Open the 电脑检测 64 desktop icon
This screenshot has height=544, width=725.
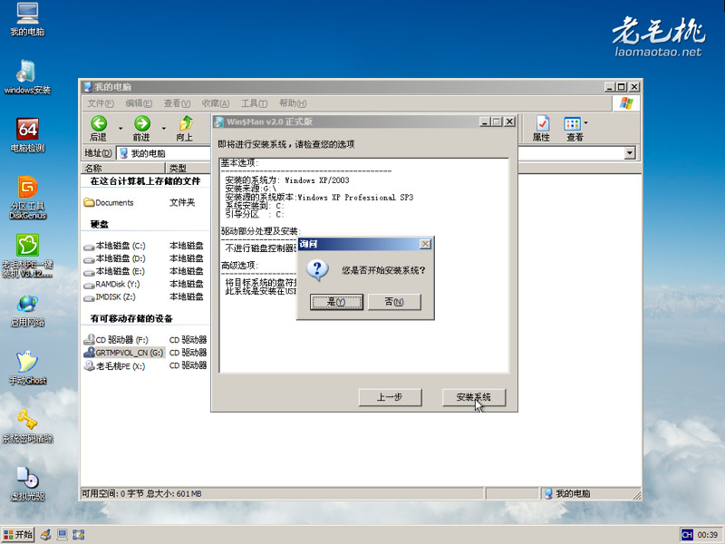(27, 135)
